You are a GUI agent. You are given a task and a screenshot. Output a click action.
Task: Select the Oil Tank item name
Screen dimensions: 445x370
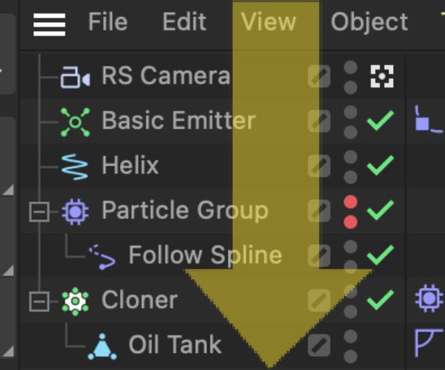tap(175, 345)
